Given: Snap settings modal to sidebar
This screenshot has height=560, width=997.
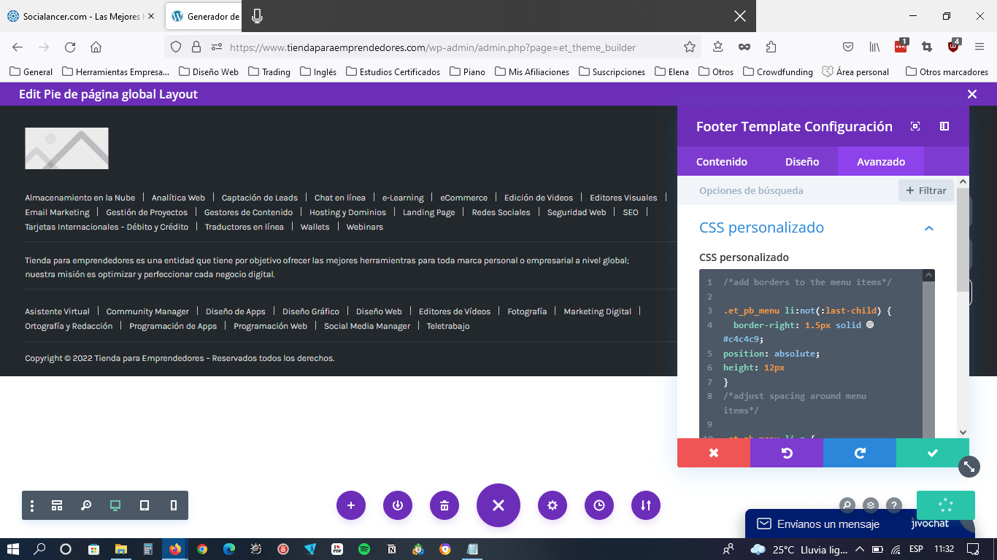Looking at the screenshot, I should click(x=944, y=126).
